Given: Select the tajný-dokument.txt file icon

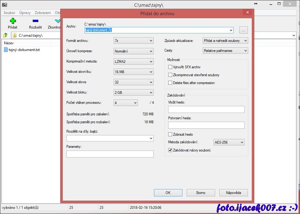Looking at the screenshot, I should pos(6,50).
